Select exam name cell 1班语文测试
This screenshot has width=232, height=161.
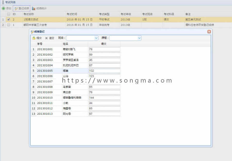(31, 20)
